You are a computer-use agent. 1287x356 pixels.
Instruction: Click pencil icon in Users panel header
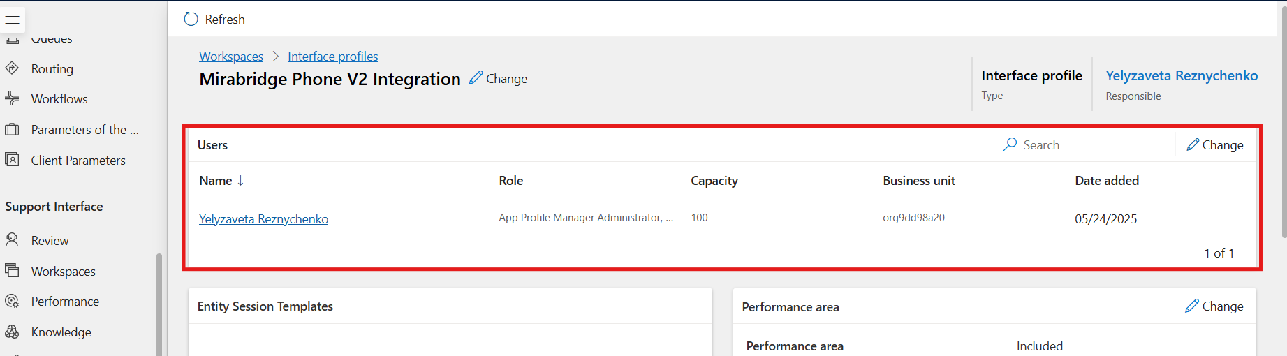pos(1193,144)
